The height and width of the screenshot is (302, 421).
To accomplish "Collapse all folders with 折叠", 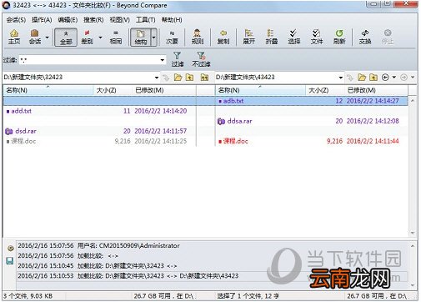I will click(x=271, y=37).
